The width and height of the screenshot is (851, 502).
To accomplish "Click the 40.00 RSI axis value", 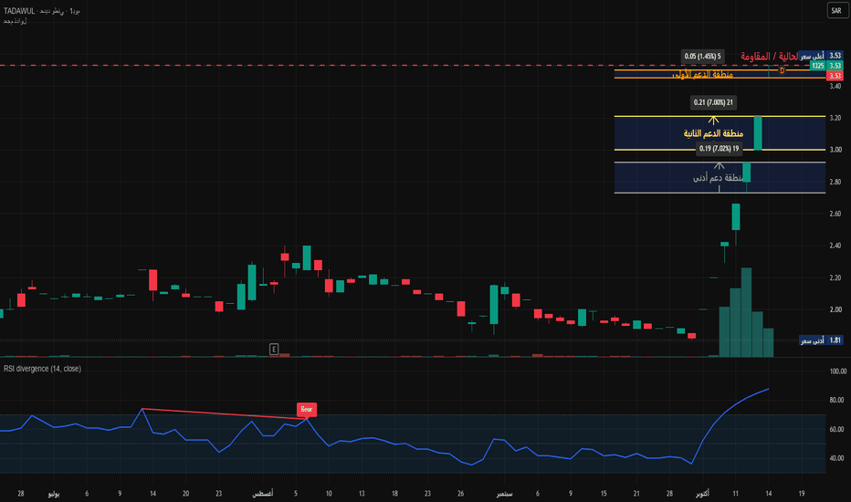I will click(837, 458).
